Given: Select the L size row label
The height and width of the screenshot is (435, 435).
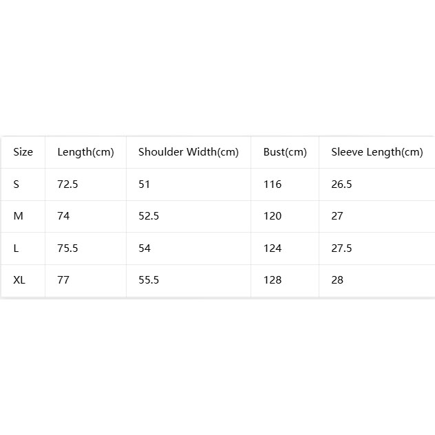Looking at the screenshot, I should click(x=23, y=248).
